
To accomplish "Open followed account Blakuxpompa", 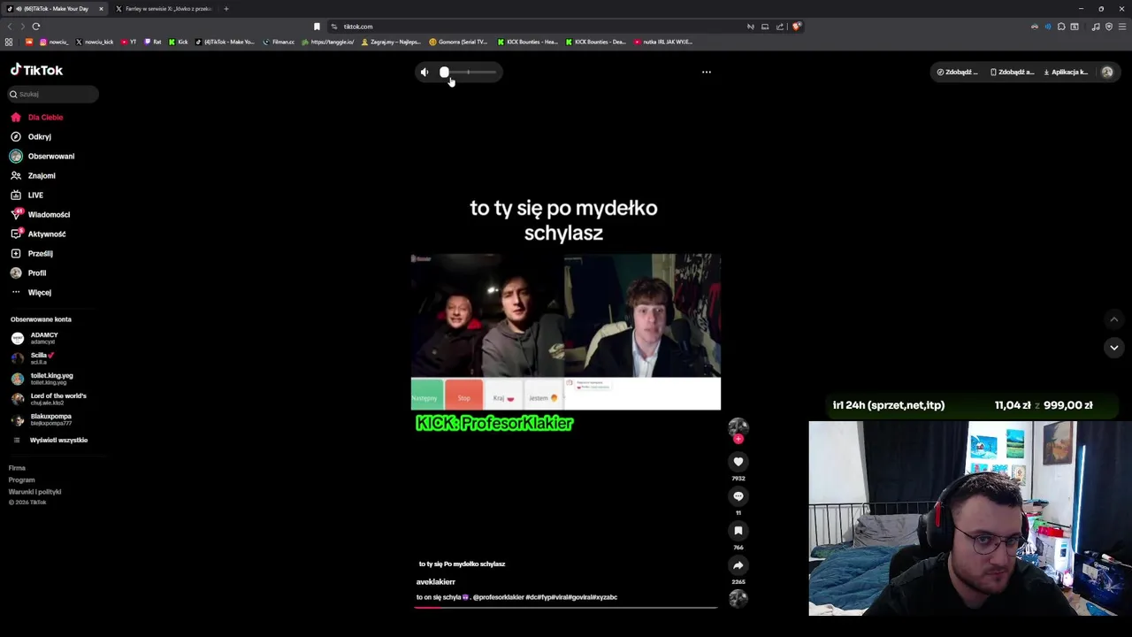I will click(42, 419).
